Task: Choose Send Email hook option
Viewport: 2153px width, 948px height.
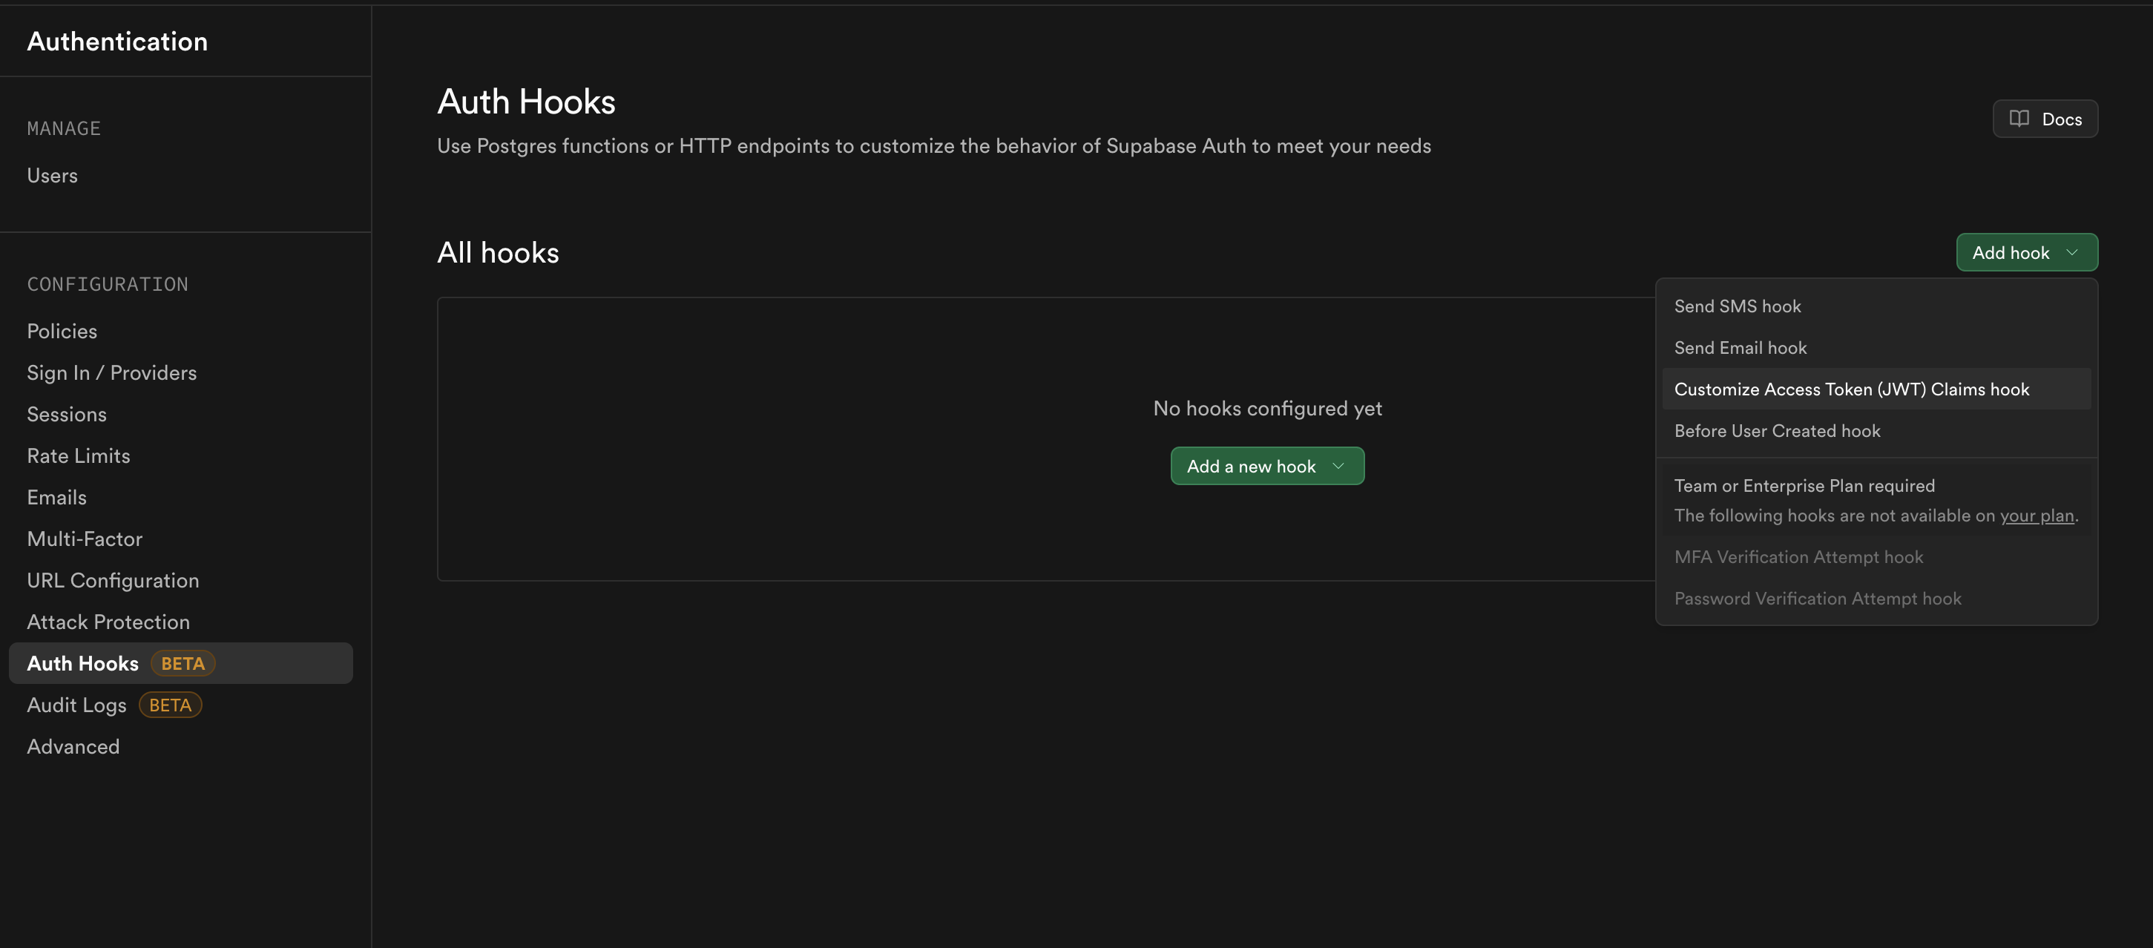Action: (x=1740, y=347)
